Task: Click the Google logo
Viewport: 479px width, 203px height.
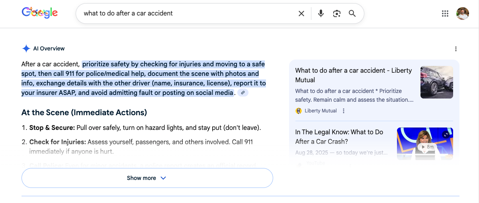Action: [x=39, y=13]
